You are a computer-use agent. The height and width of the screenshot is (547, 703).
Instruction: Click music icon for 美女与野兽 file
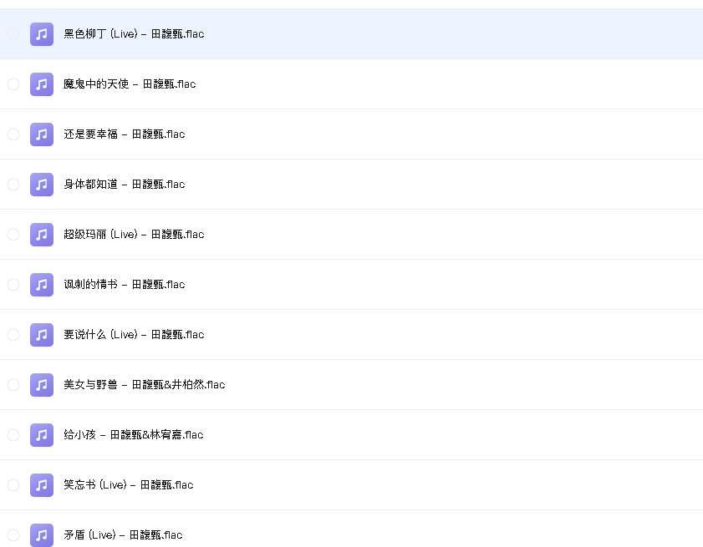click(42, 385)
